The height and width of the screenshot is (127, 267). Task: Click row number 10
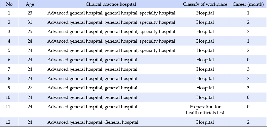tap(9, 97)
